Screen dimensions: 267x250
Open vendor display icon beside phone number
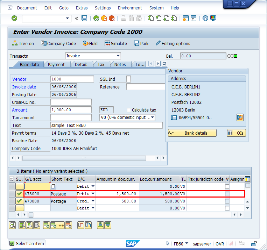point(240,117)
